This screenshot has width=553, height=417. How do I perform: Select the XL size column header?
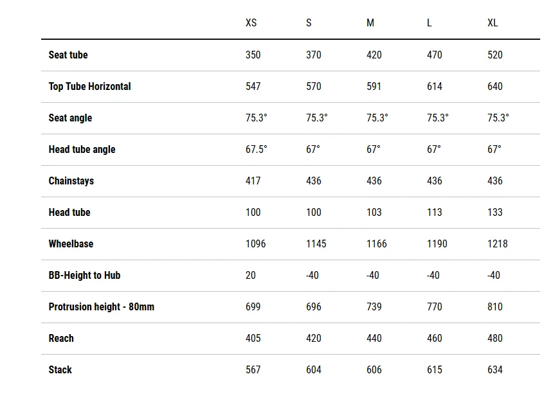[x=493, y=23]
